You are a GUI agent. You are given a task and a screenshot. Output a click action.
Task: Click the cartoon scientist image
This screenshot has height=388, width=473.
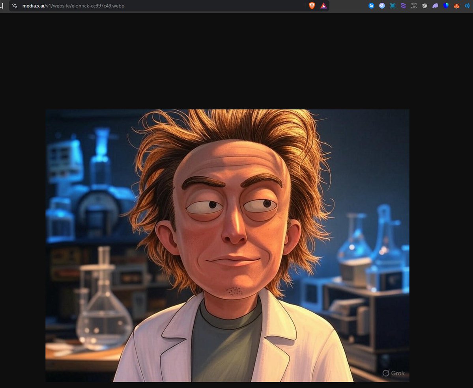tap(227, 245)
